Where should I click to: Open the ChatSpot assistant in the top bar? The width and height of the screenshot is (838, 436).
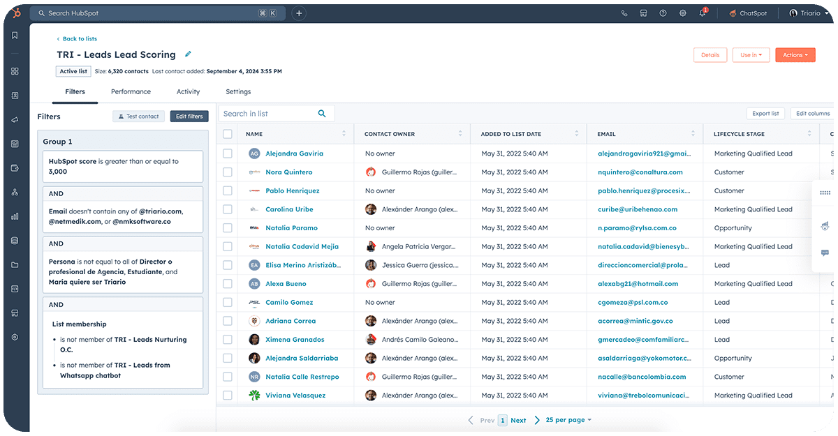click(748, 13)
